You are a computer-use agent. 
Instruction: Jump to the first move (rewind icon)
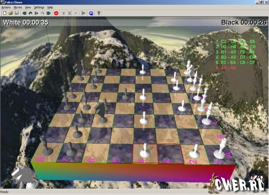(x=24, y=13)
